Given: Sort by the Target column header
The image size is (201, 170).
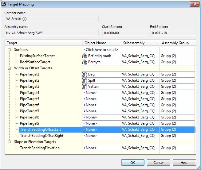Looking at the screenshot, I should [x=44, y=43].
